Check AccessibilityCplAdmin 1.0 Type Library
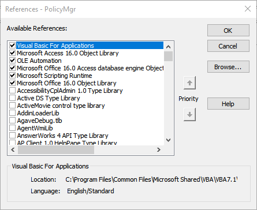This screenshot has width=257, height=210. 13,91
